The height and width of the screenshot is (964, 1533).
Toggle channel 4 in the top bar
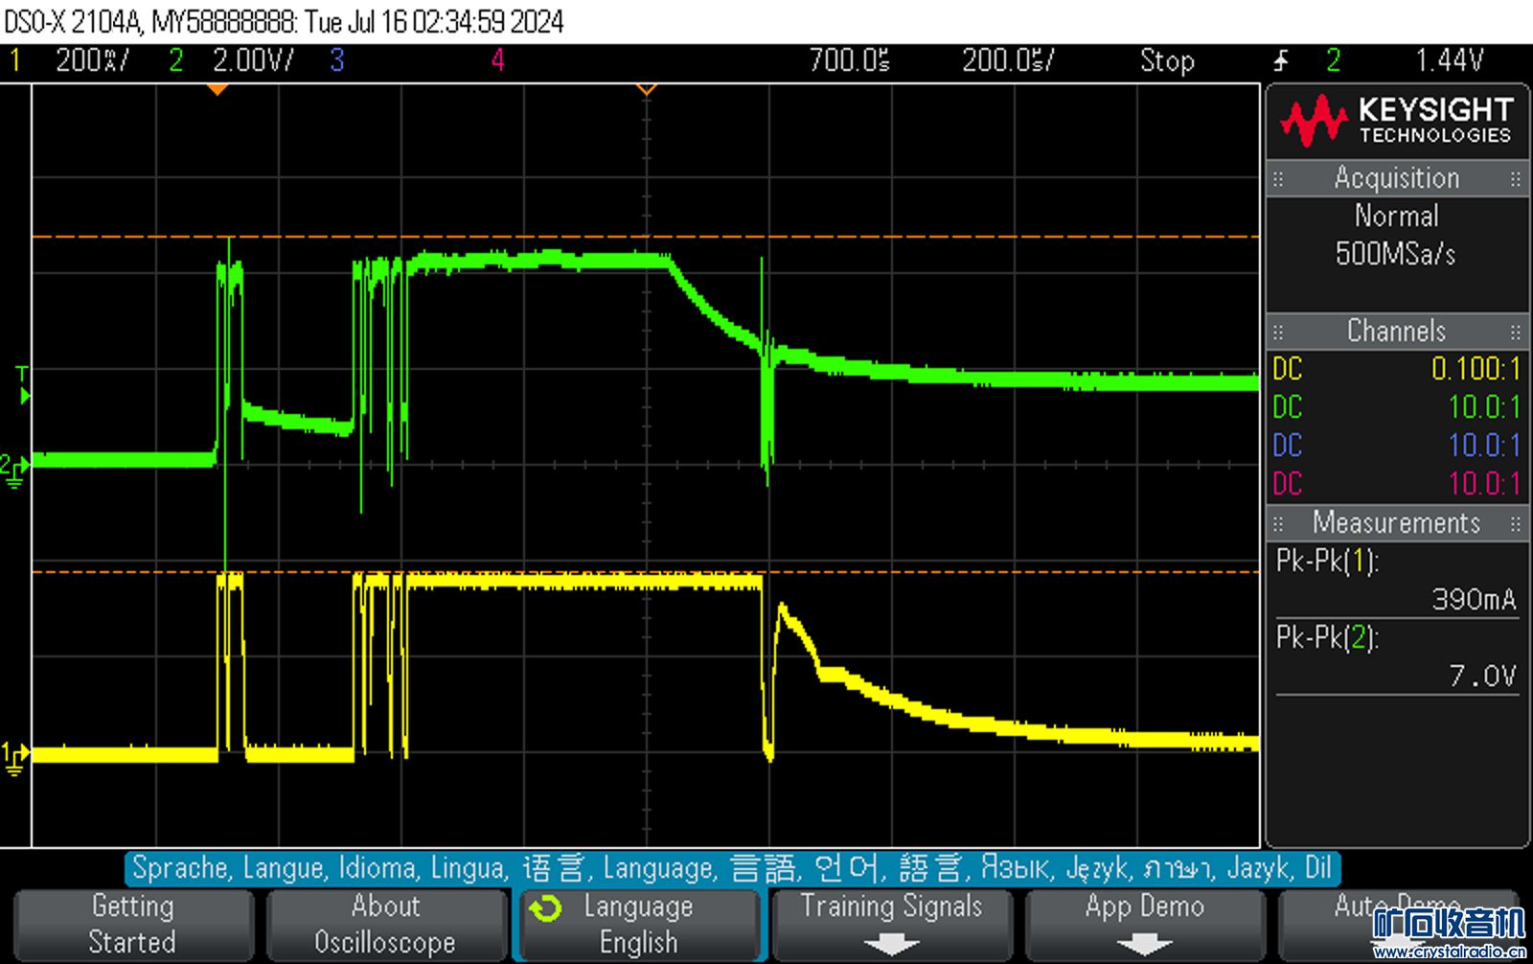(x=497, y=61)
